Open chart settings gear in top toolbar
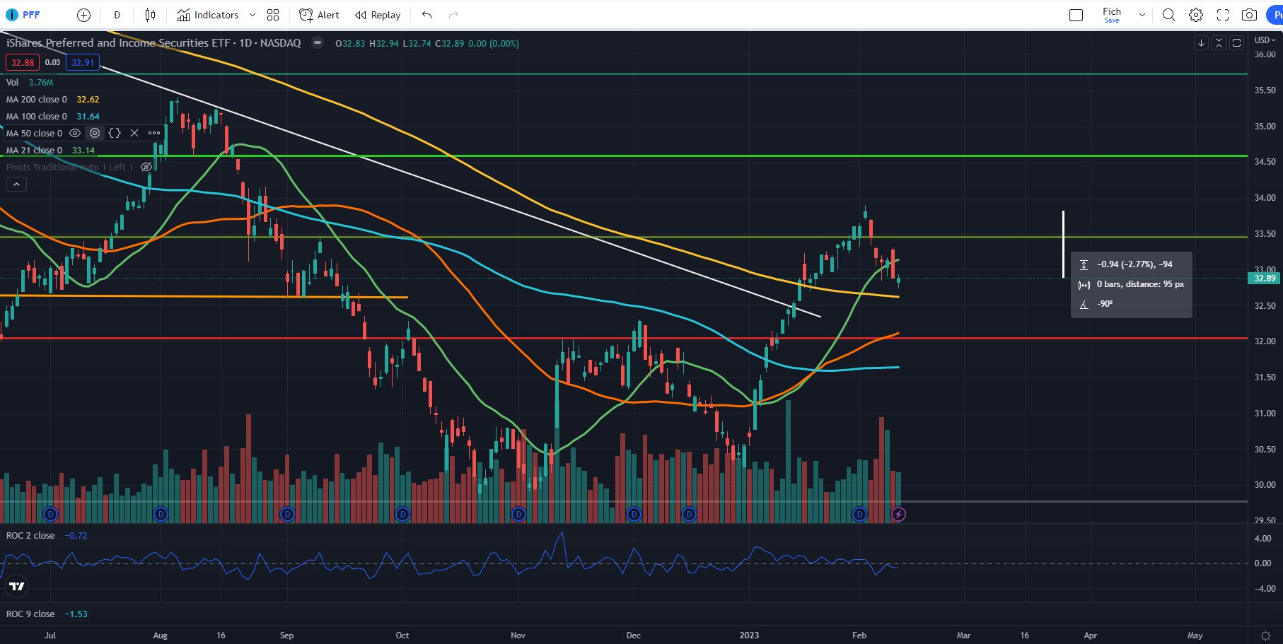Image resolution: width=1283 pixels, height=644 pixels. (1195, 15)
